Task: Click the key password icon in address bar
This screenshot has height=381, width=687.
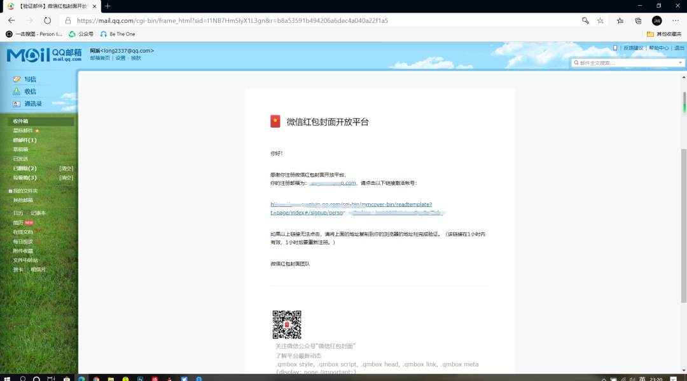Action: coord(585,20)
